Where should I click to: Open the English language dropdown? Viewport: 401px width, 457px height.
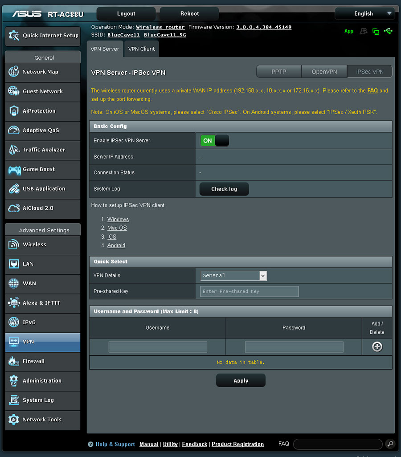point(365,14)
